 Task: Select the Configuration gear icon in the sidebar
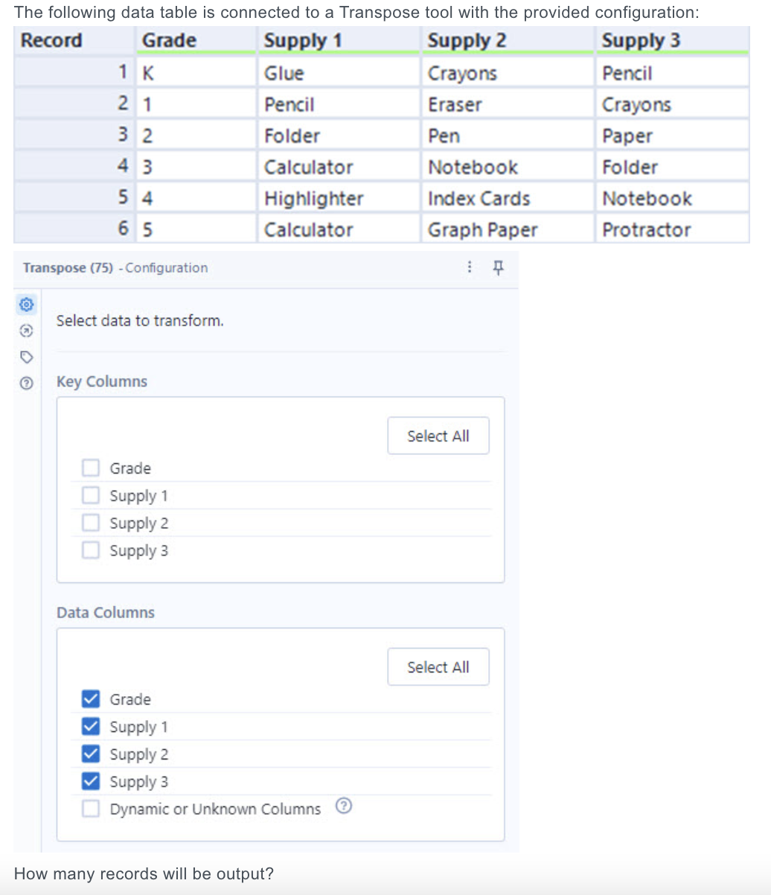coord(26,305)
